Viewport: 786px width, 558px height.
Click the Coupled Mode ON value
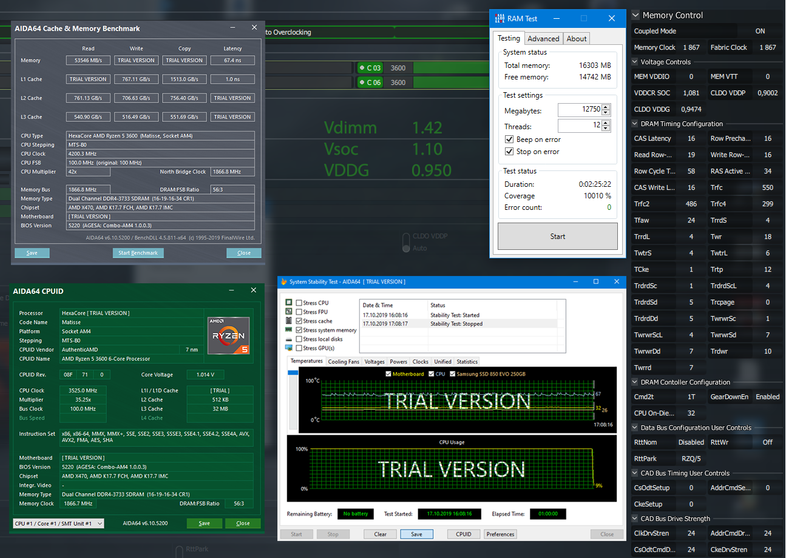pyautogui.click(x=760, y=31)
